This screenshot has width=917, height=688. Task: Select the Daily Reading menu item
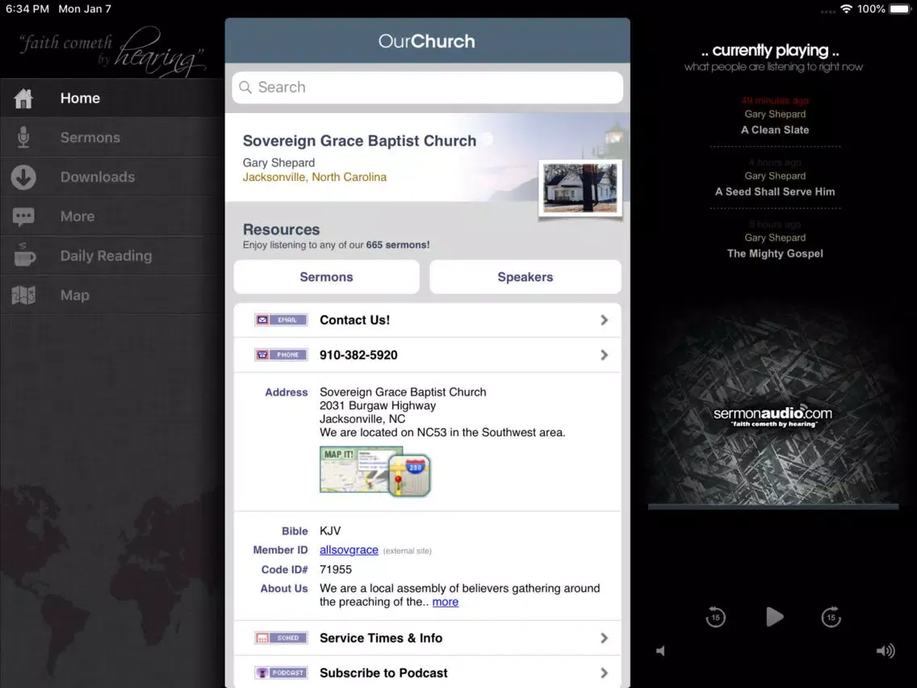tap(111, 256)
